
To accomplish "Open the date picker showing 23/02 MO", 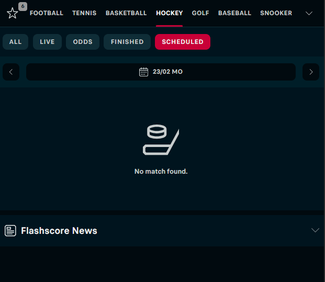I will 161,72.
